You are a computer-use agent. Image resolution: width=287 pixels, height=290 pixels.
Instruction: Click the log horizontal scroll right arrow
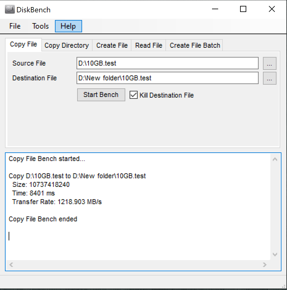click(264, 265)
